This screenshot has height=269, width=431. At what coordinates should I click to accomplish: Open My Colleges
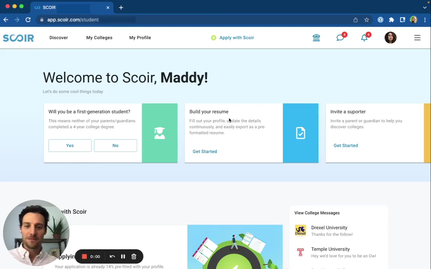[99, 38]
